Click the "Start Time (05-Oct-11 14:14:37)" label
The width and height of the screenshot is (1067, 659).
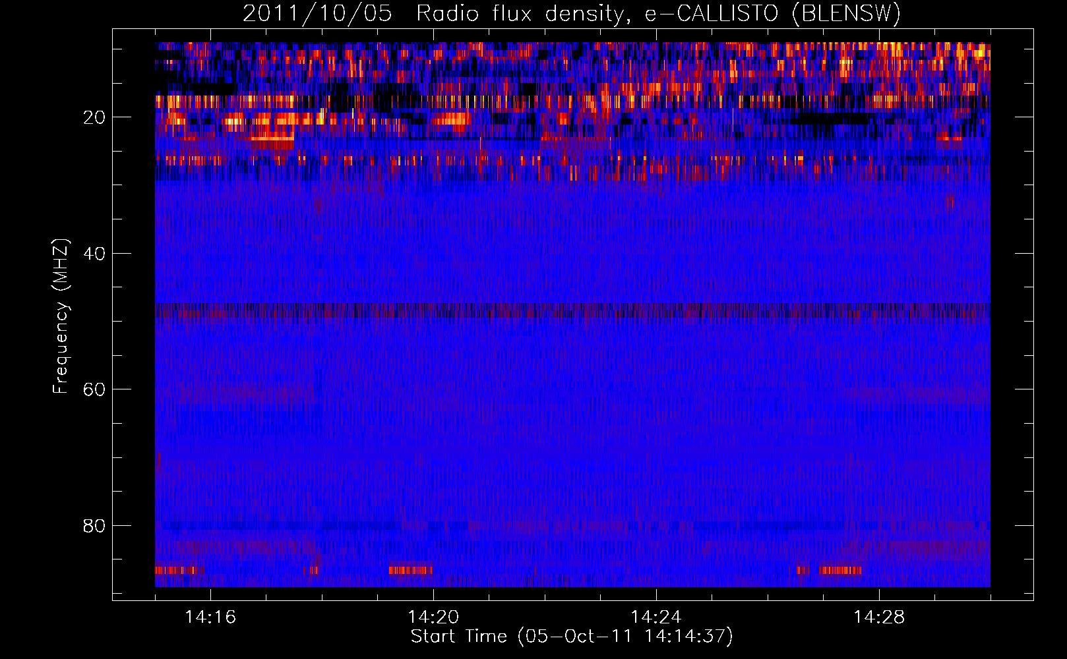click(572, 637)
